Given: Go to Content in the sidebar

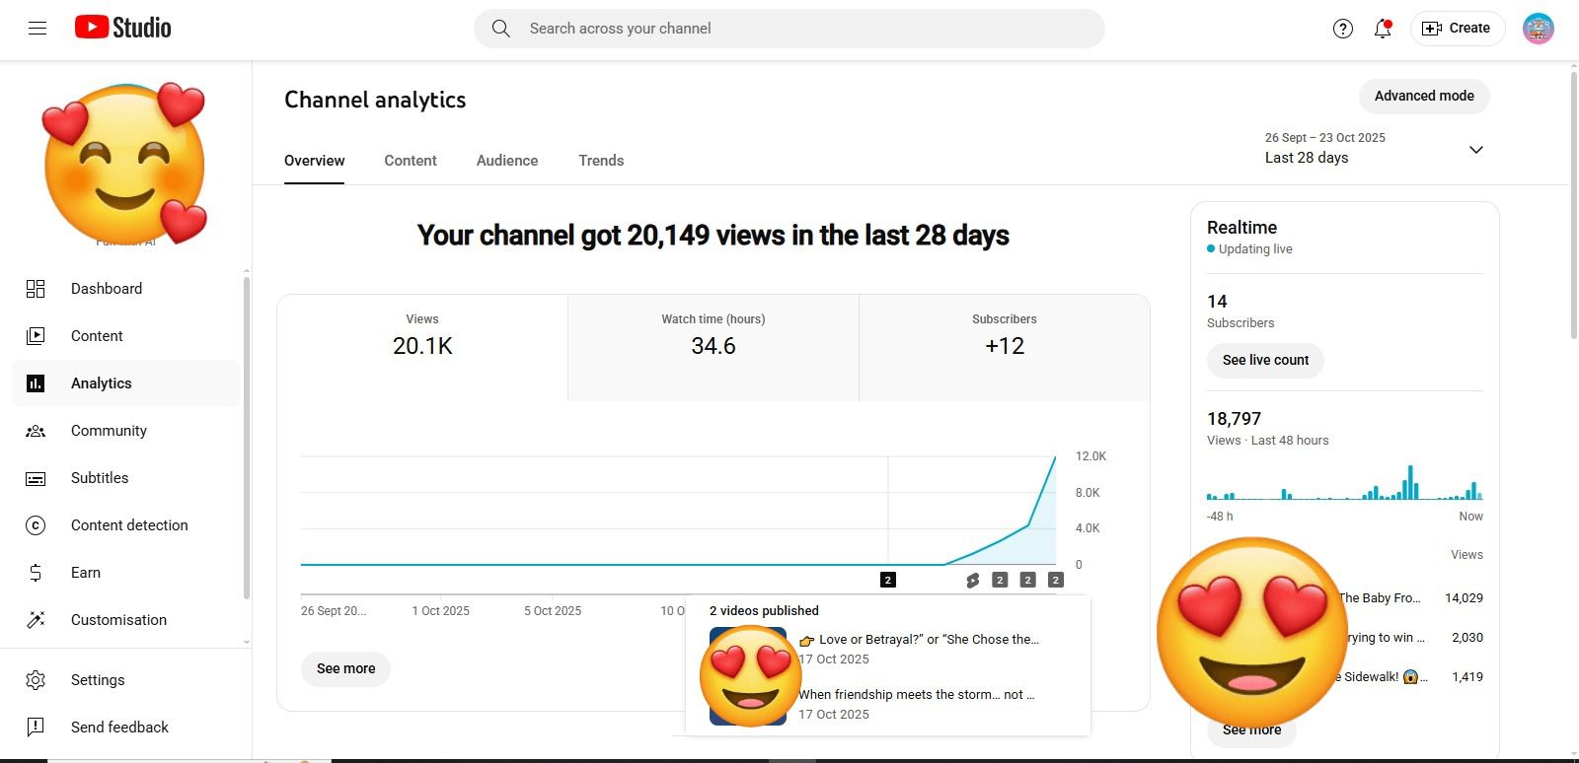Looking at the screenshot, I should (x=97, y=336).
